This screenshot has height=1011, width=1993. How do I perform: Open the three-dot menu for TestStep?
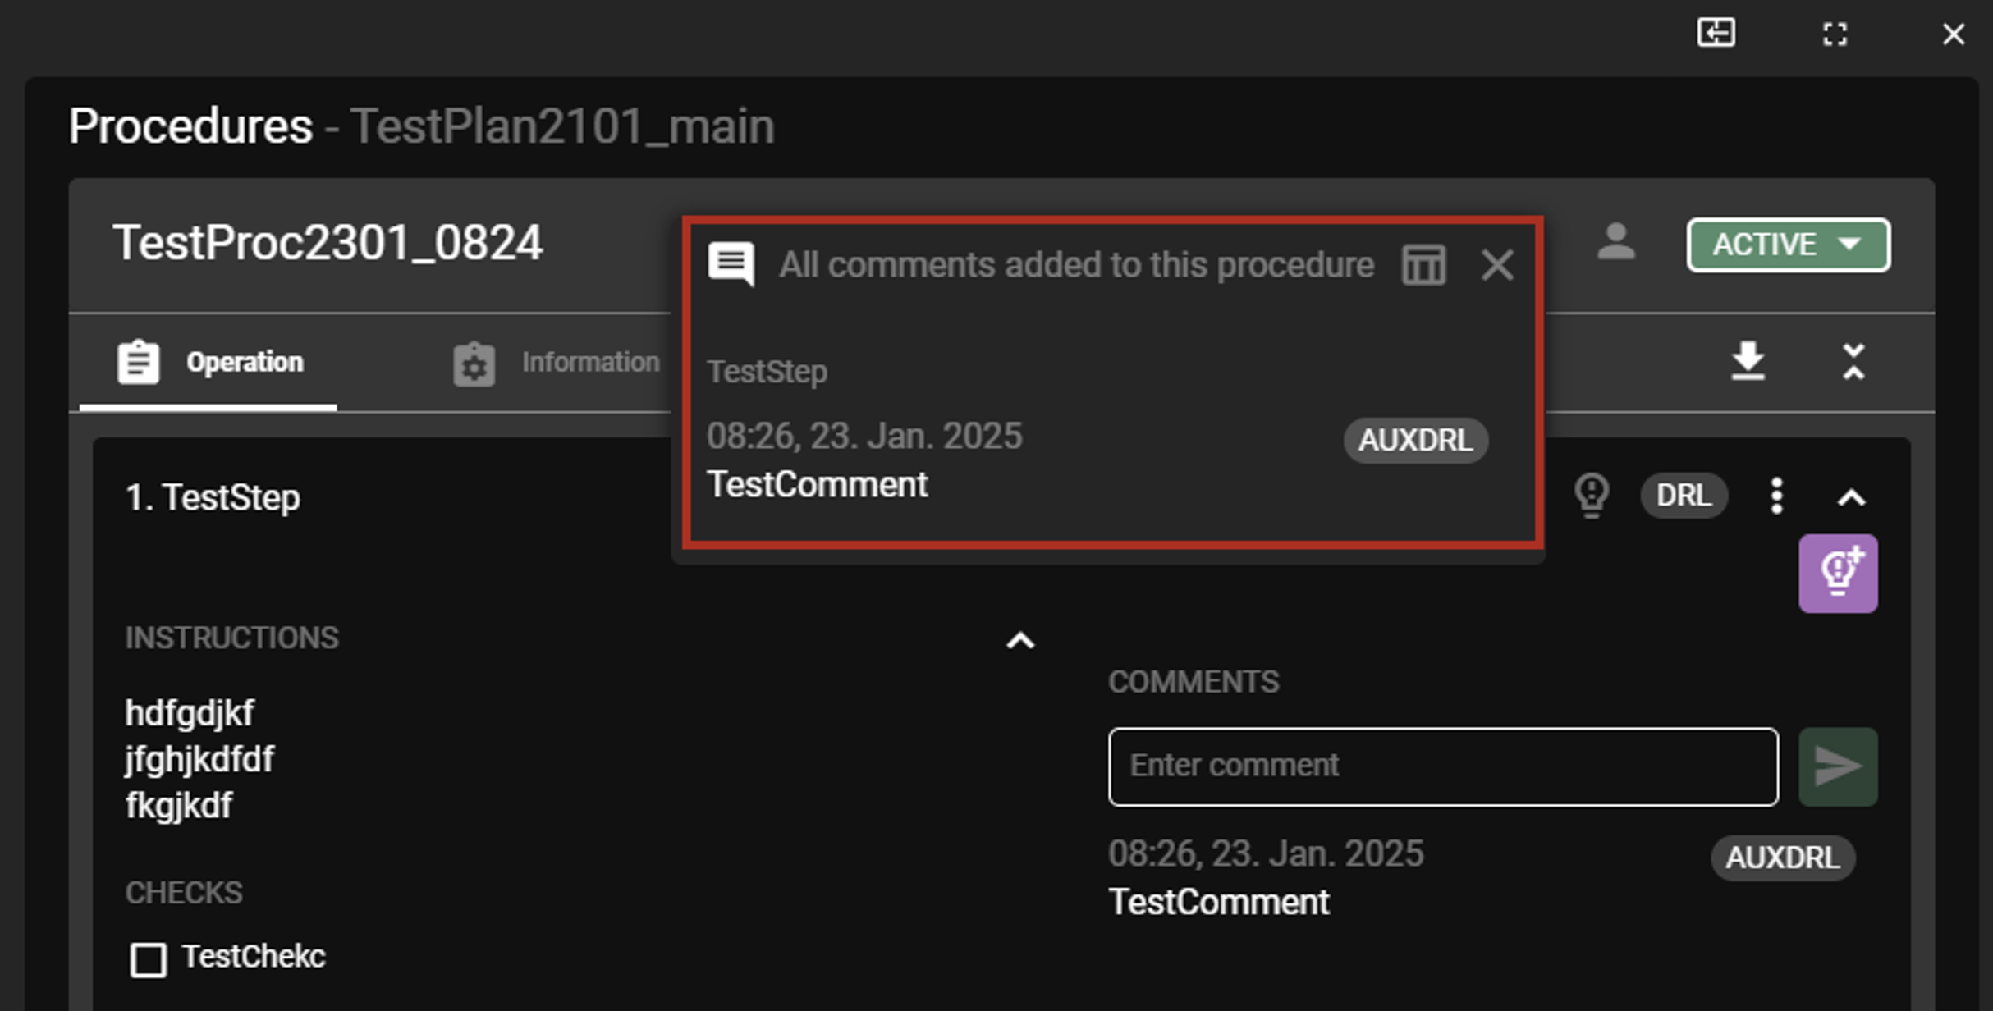coord(1777,495)
